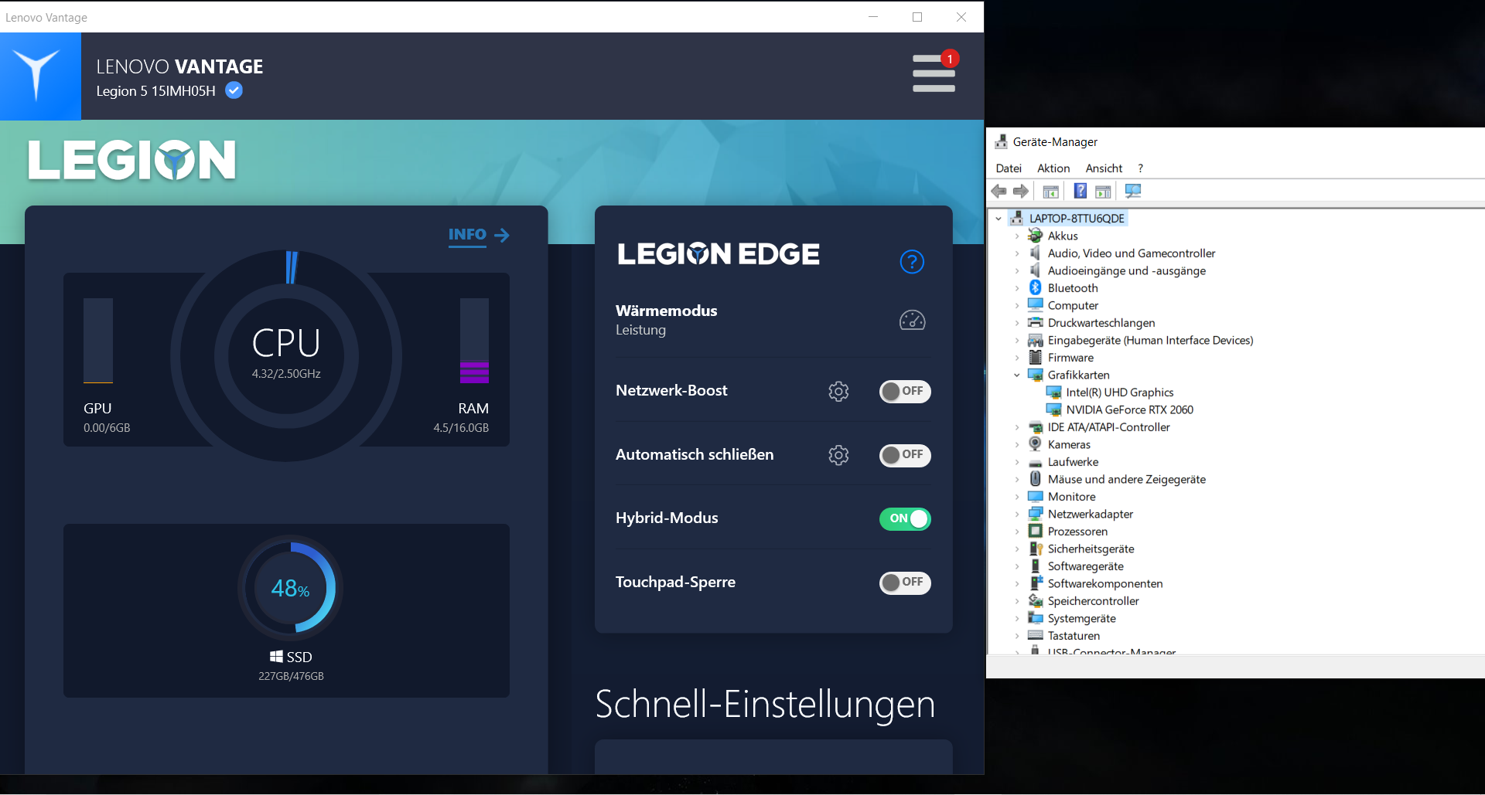Image resolution: width=1485 pixels, height=795 pixels.
Task: Click the GPU usage bar
Action: point(98,341)
